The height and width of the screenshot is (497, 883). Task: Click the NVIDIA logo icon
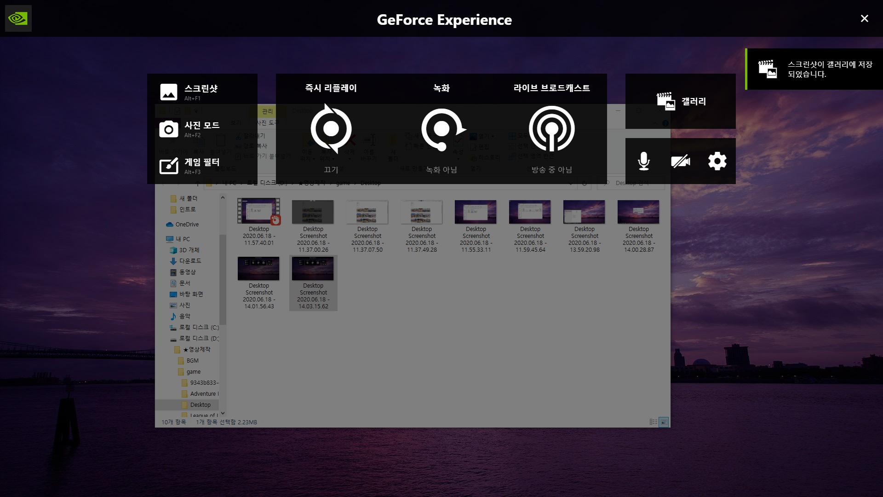(x=18, y=18)
